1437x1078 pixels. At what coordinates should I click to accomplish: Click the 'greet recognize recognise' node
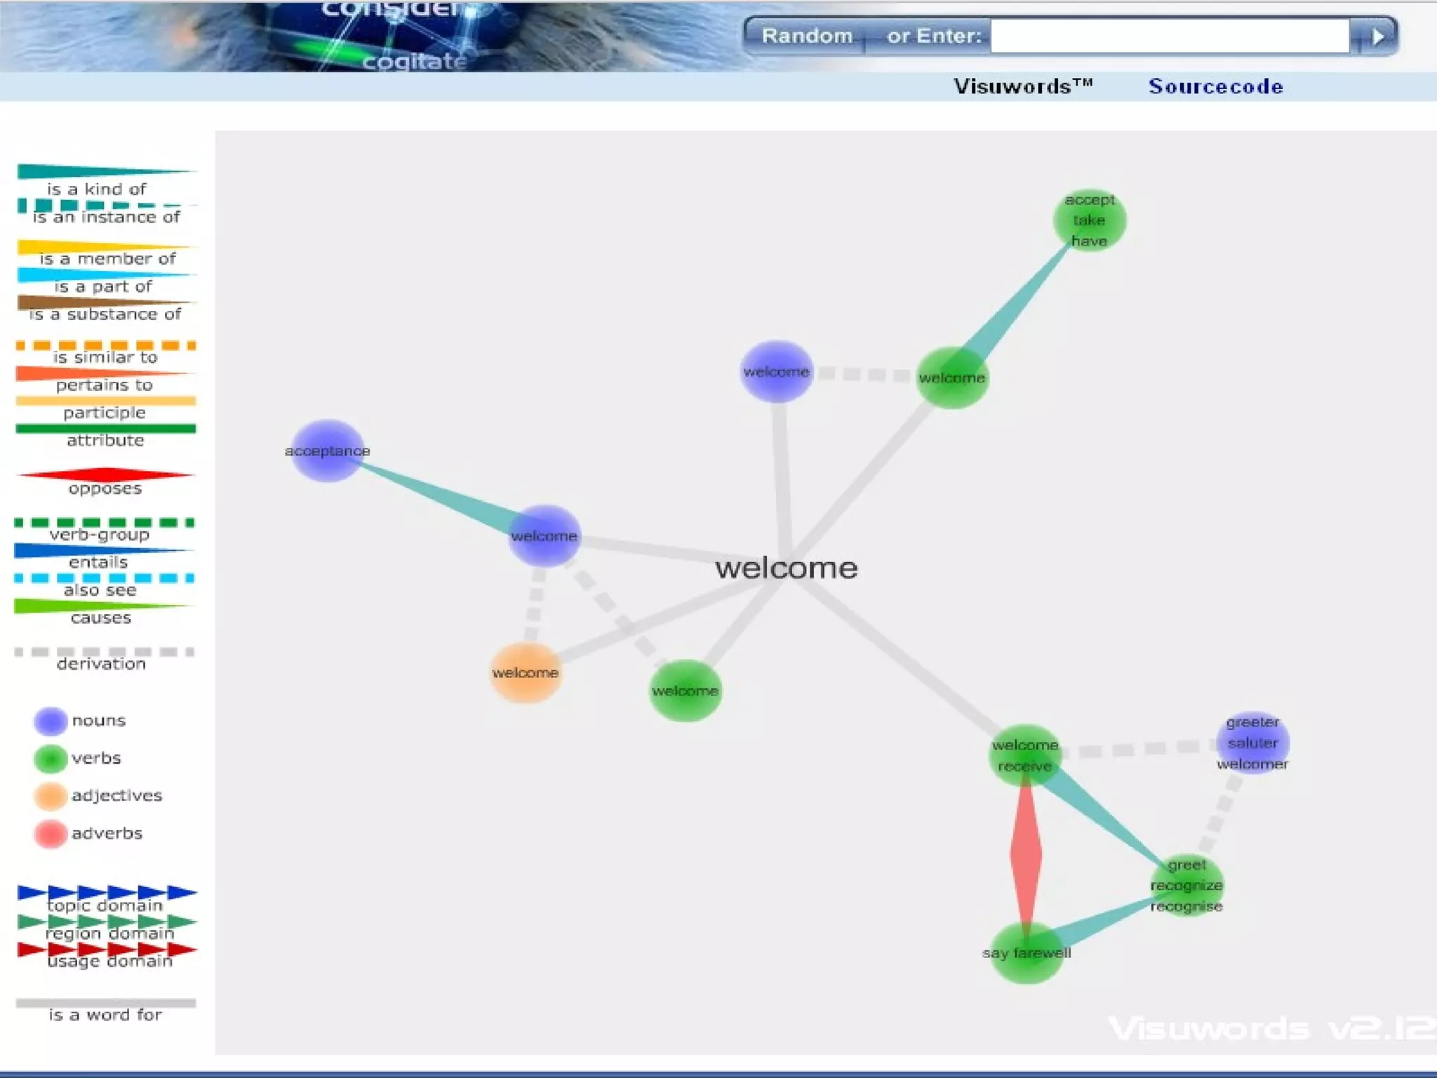tap(1187, 885)
